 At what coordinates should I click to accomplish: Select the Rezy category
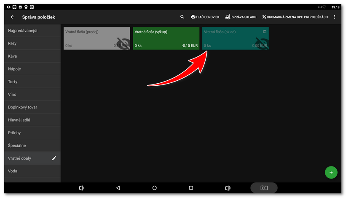pyautogui.click(x=32, y=43)
